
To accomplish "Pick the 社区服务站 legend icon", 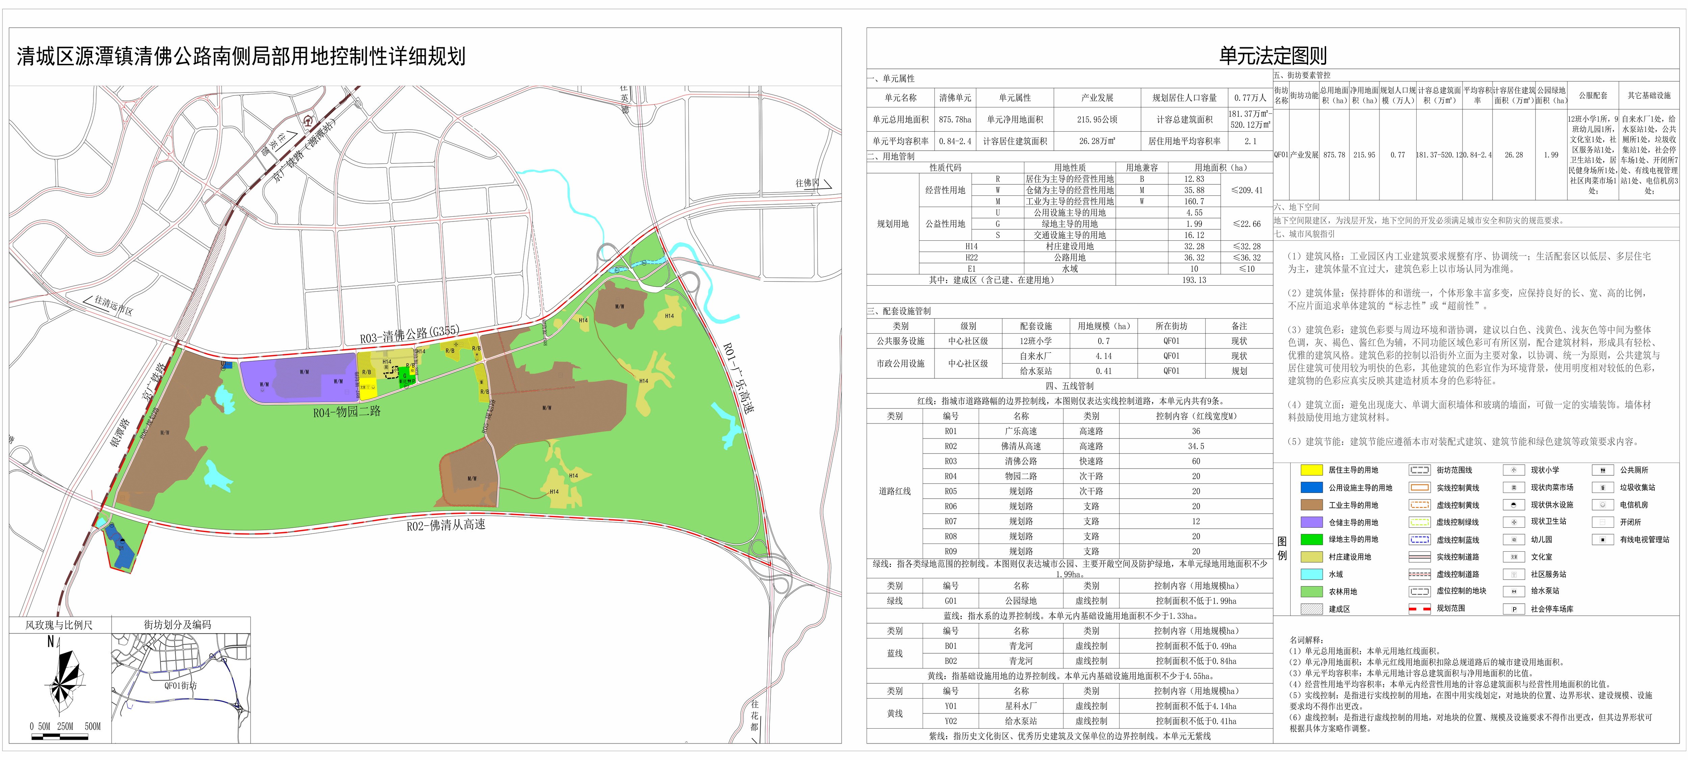I will [1514, 574].
